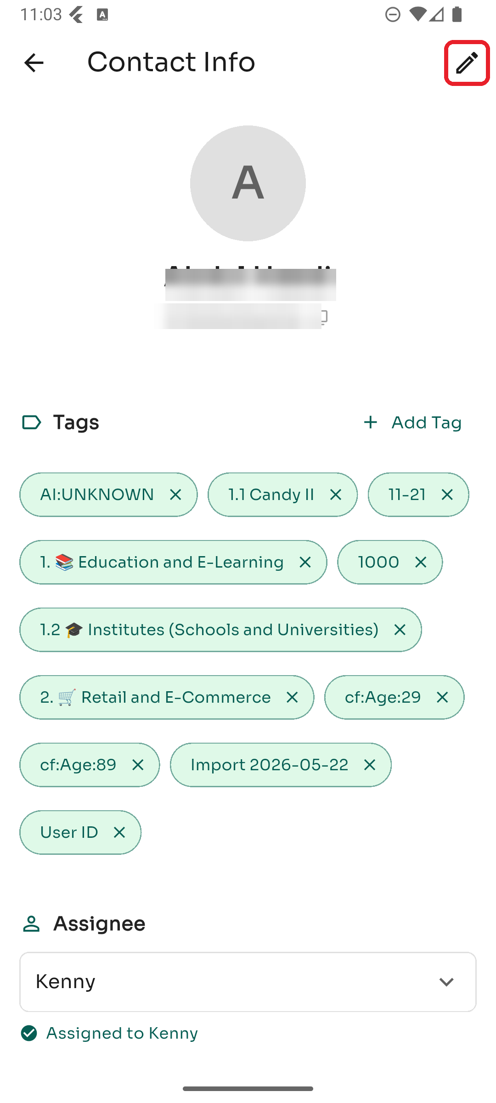This screenshot has height=1103, width=496.
Task: Expand the assignee chevron arrow
Action: [446, 982]
